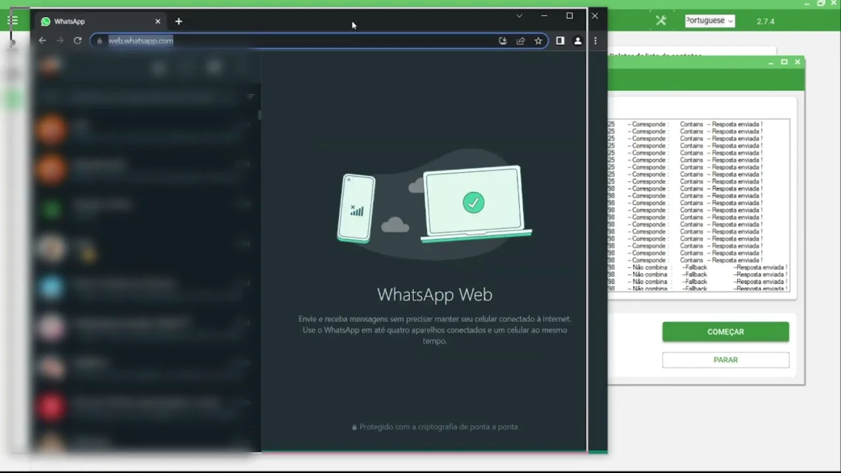Click the install app icon in address bar

[503, 41]
